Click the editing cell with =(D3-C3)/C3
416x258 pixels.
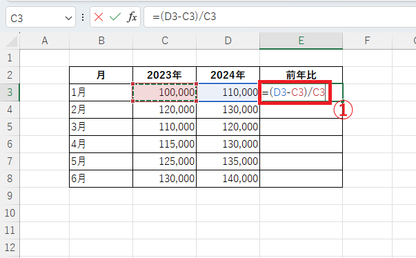tap(301, 92)
